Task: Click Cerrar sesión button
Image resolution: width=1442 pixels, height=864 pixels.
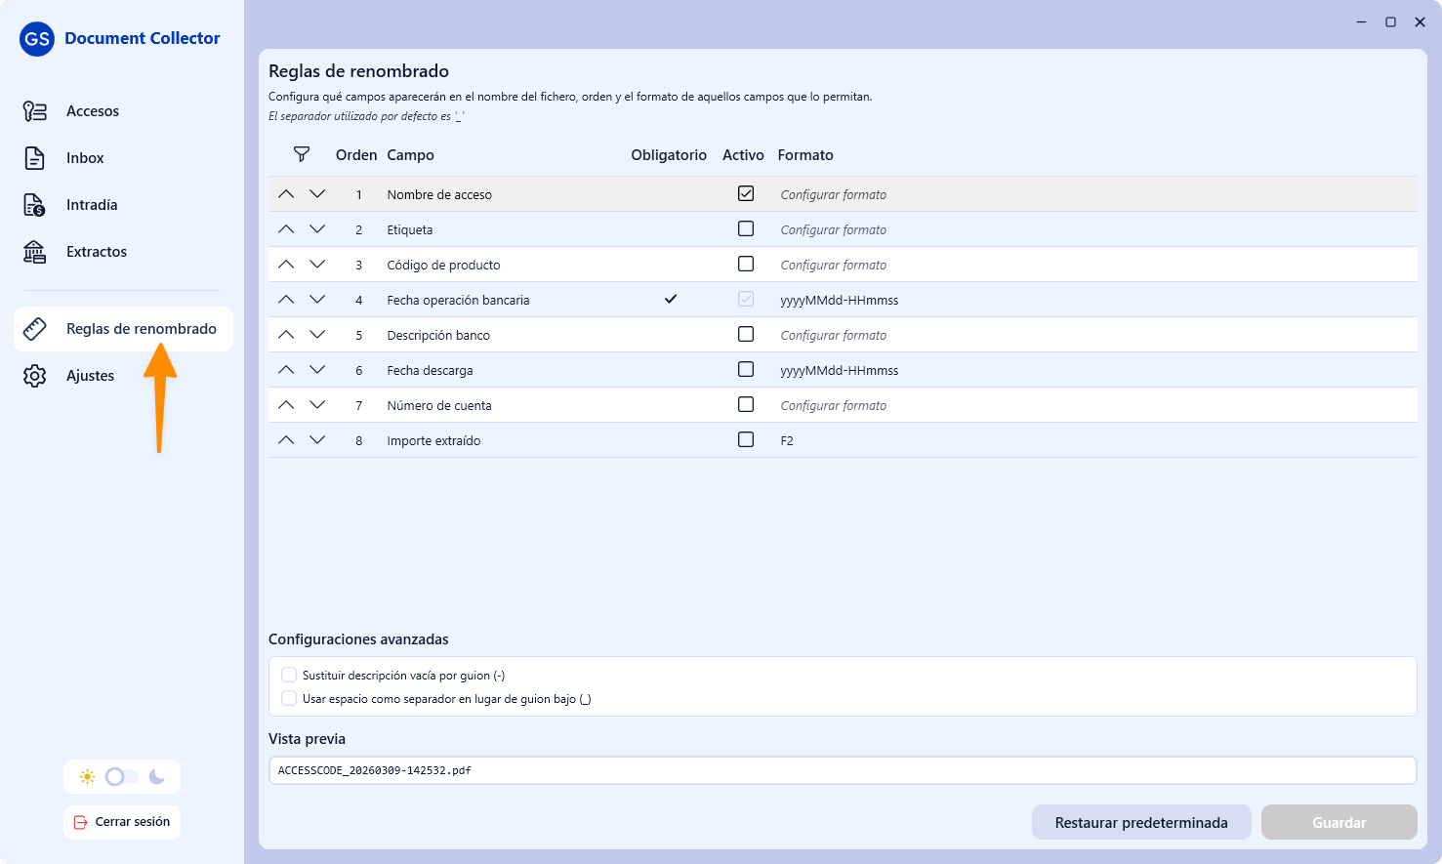Action: coord(122,822)
